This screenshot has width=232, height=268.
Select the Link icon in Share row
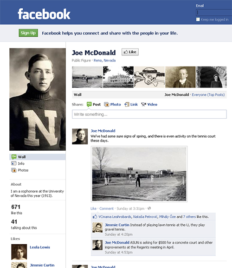coord(127,104)
